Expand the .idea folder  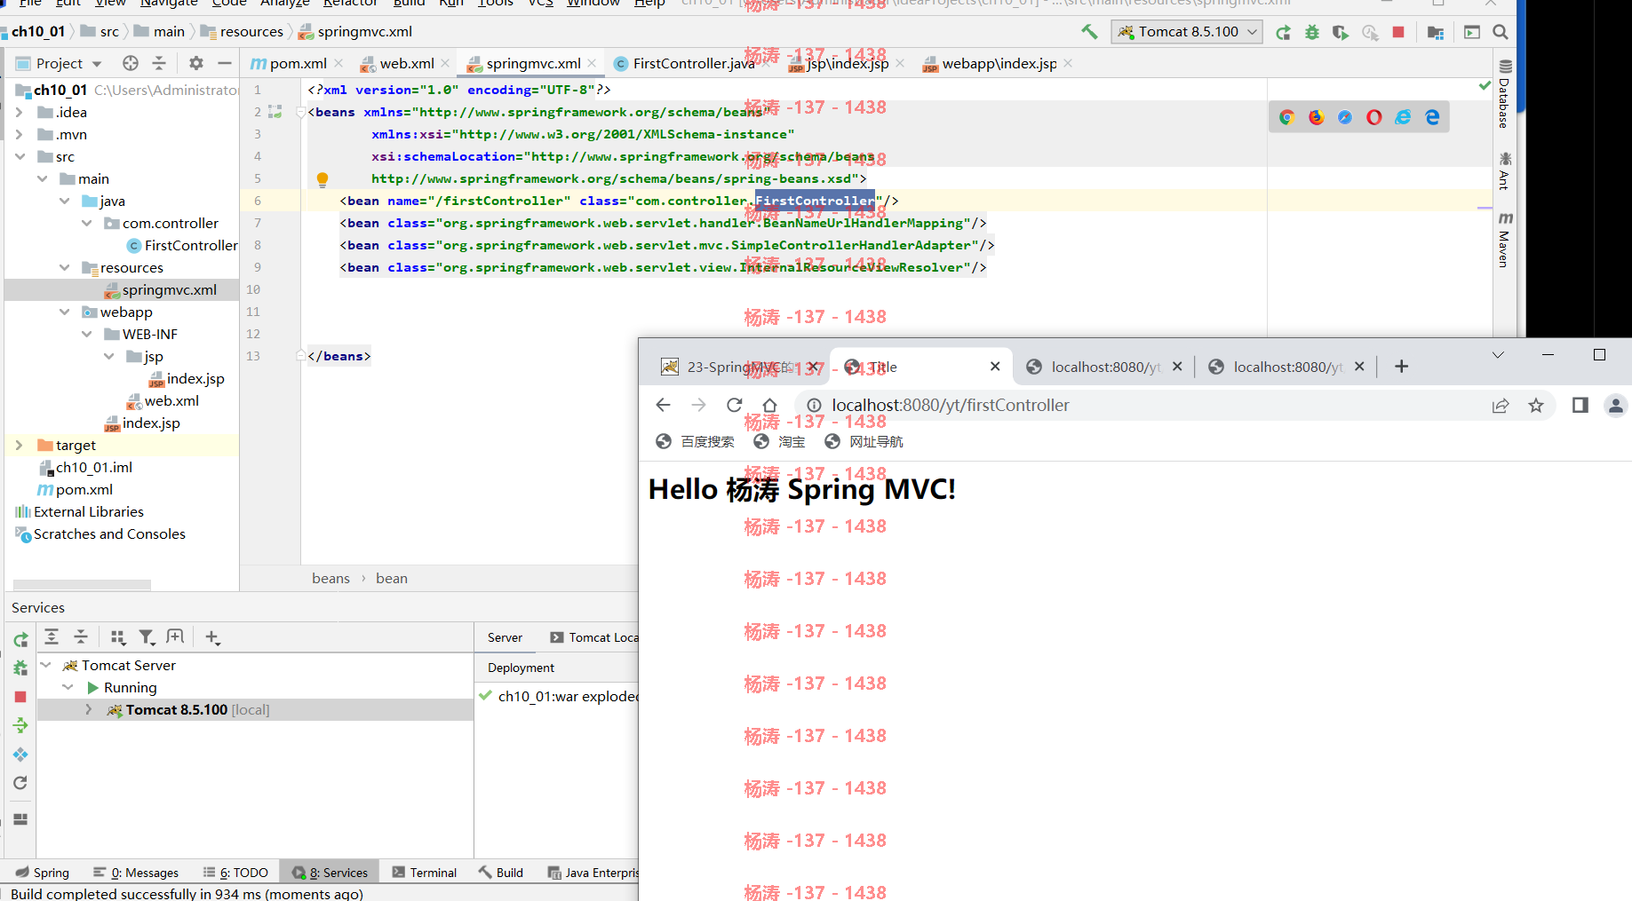click(19, 112)
